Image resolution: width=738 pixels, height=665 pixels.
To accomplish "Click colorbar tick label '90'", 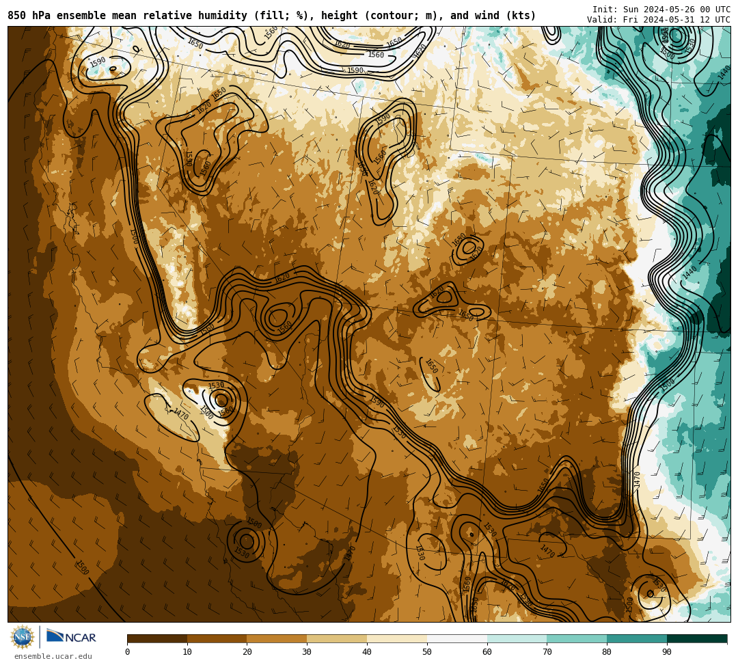I will point(667,652).
